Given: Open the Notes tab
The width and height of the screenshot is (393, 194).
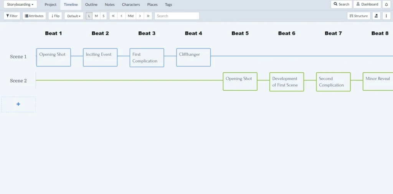Looking at the screenshot, I should click(x=109, y=5).
